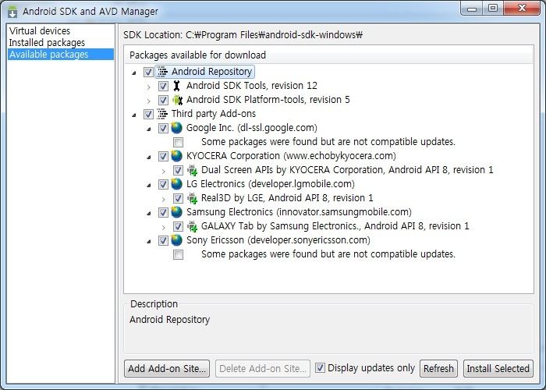
Task: Collapse the KYOCERA Corporation node
Action: (x=149, y=157)
